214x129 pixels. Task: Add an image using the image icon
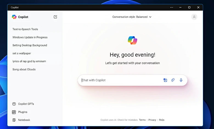coord(165,80)
